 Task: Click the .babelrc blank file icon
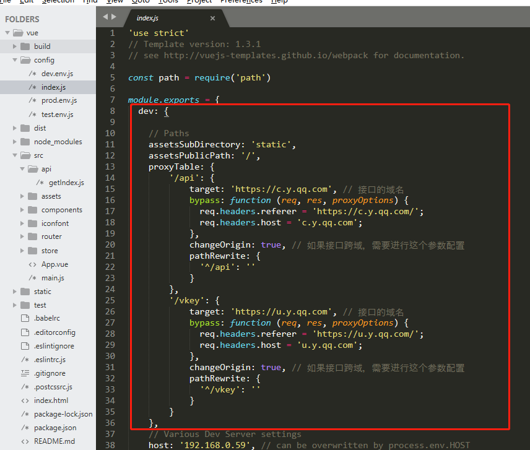pos(25,318)
